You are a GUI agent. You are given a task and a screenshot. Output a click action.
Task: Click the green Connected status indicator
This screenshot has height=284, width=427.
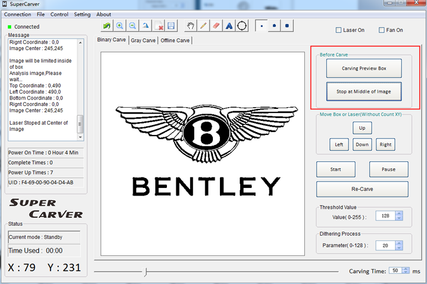pos(9,27)
